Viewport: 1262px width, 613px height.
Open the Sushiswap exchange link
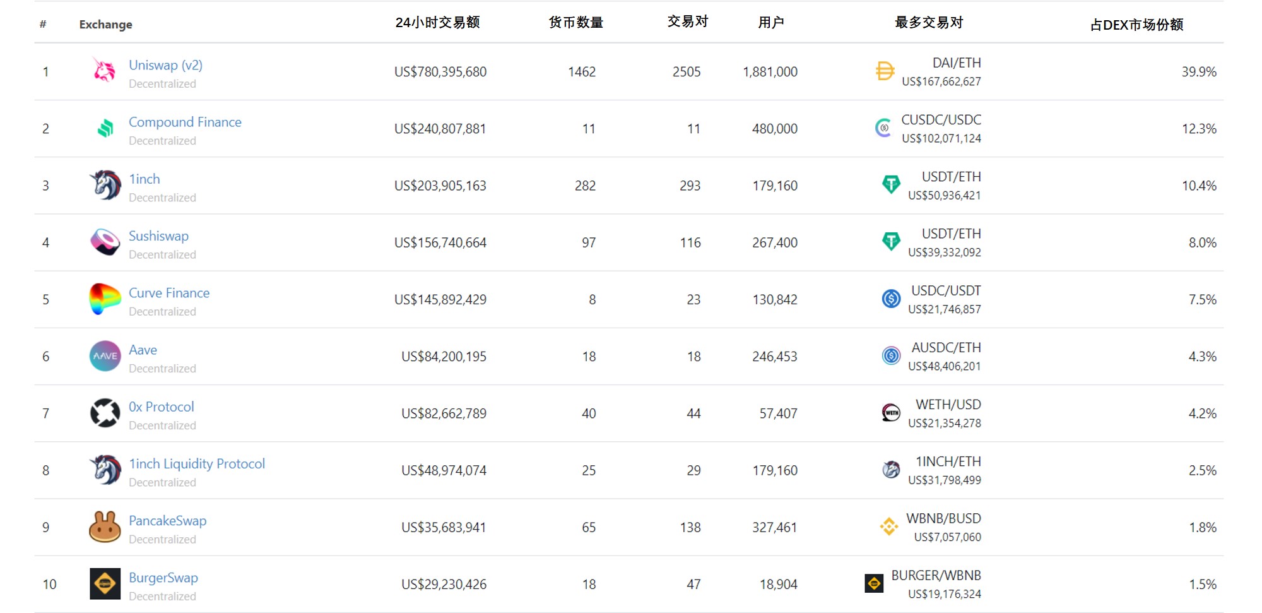click(158, 236)
